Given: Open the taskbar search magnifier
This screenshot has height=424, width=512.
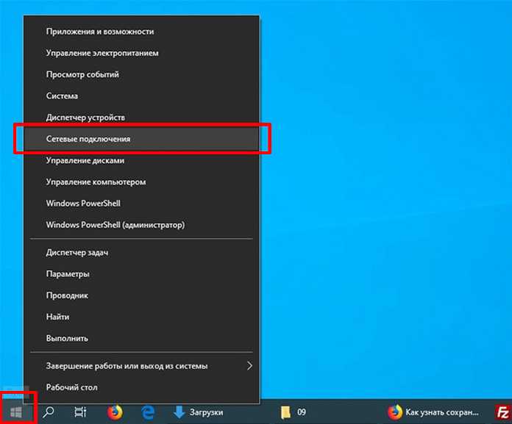Looking at the screenshot, I should coord(49,412).
